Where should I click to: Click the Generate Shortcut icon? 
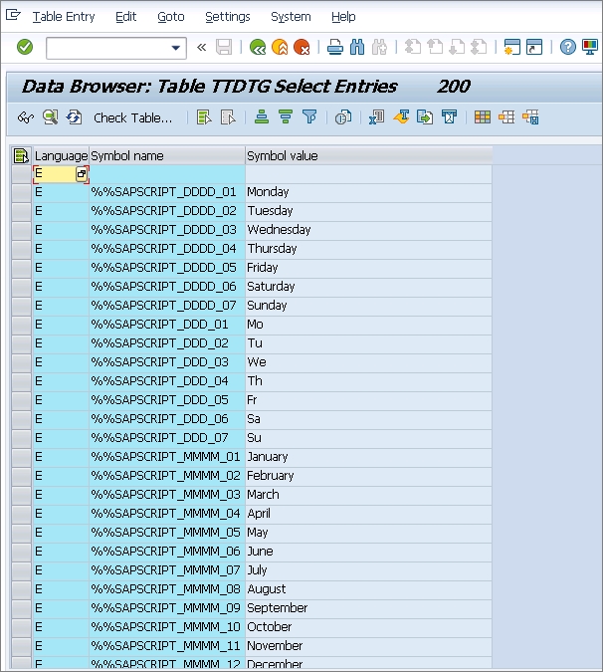(x=534, y=47)
